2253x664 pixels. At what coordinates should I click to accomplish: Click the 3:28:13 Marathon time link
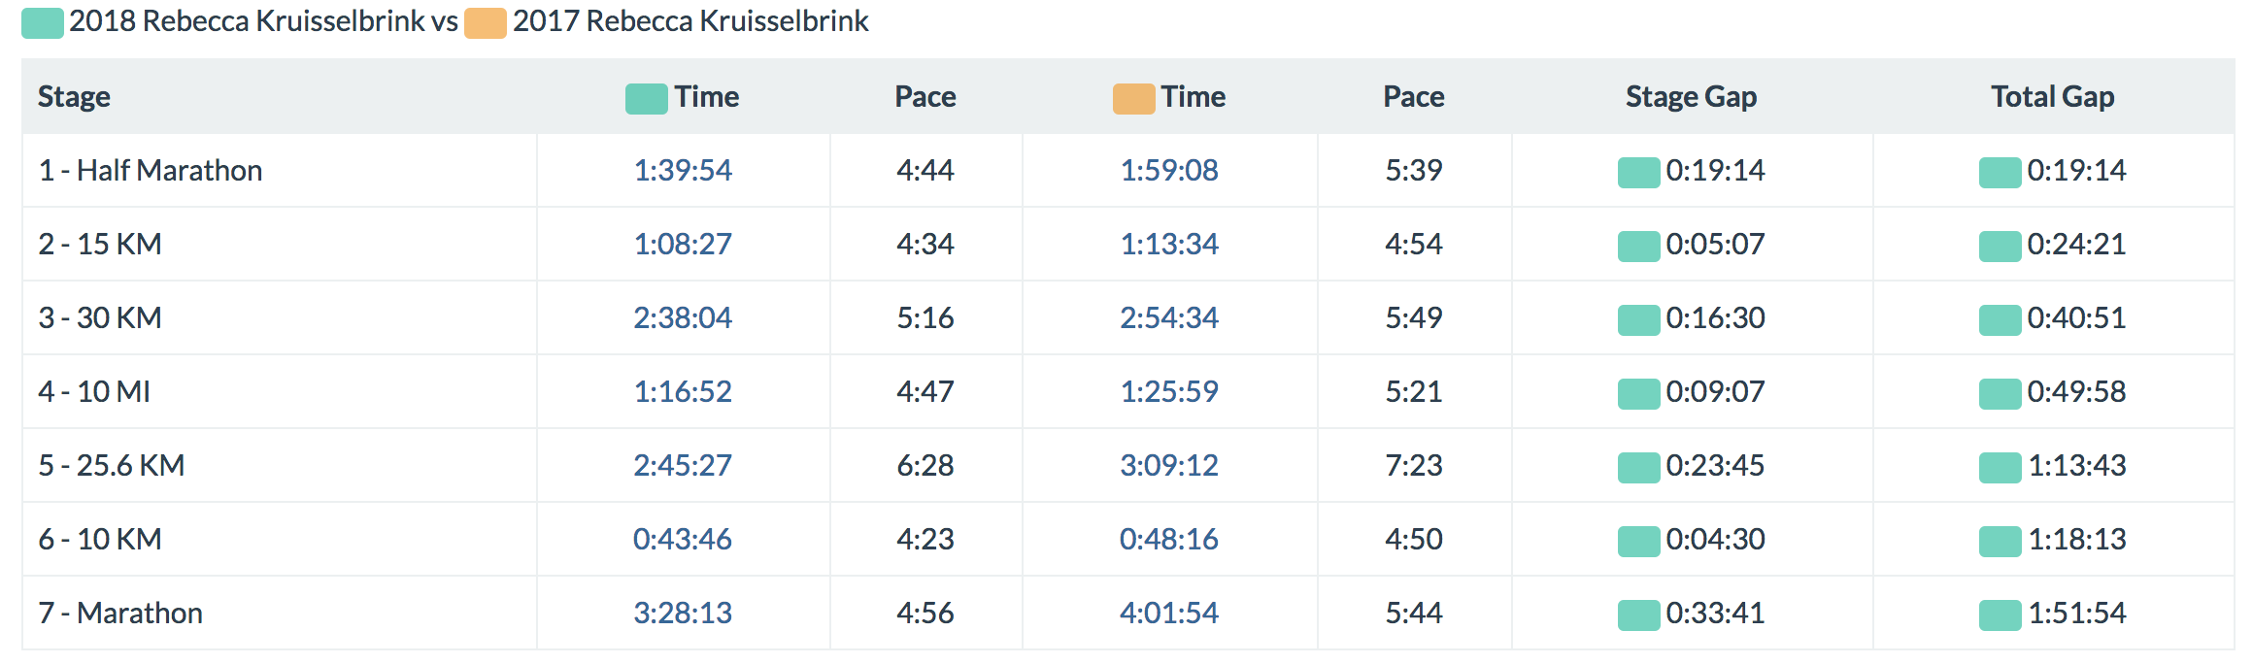point(683,614)
